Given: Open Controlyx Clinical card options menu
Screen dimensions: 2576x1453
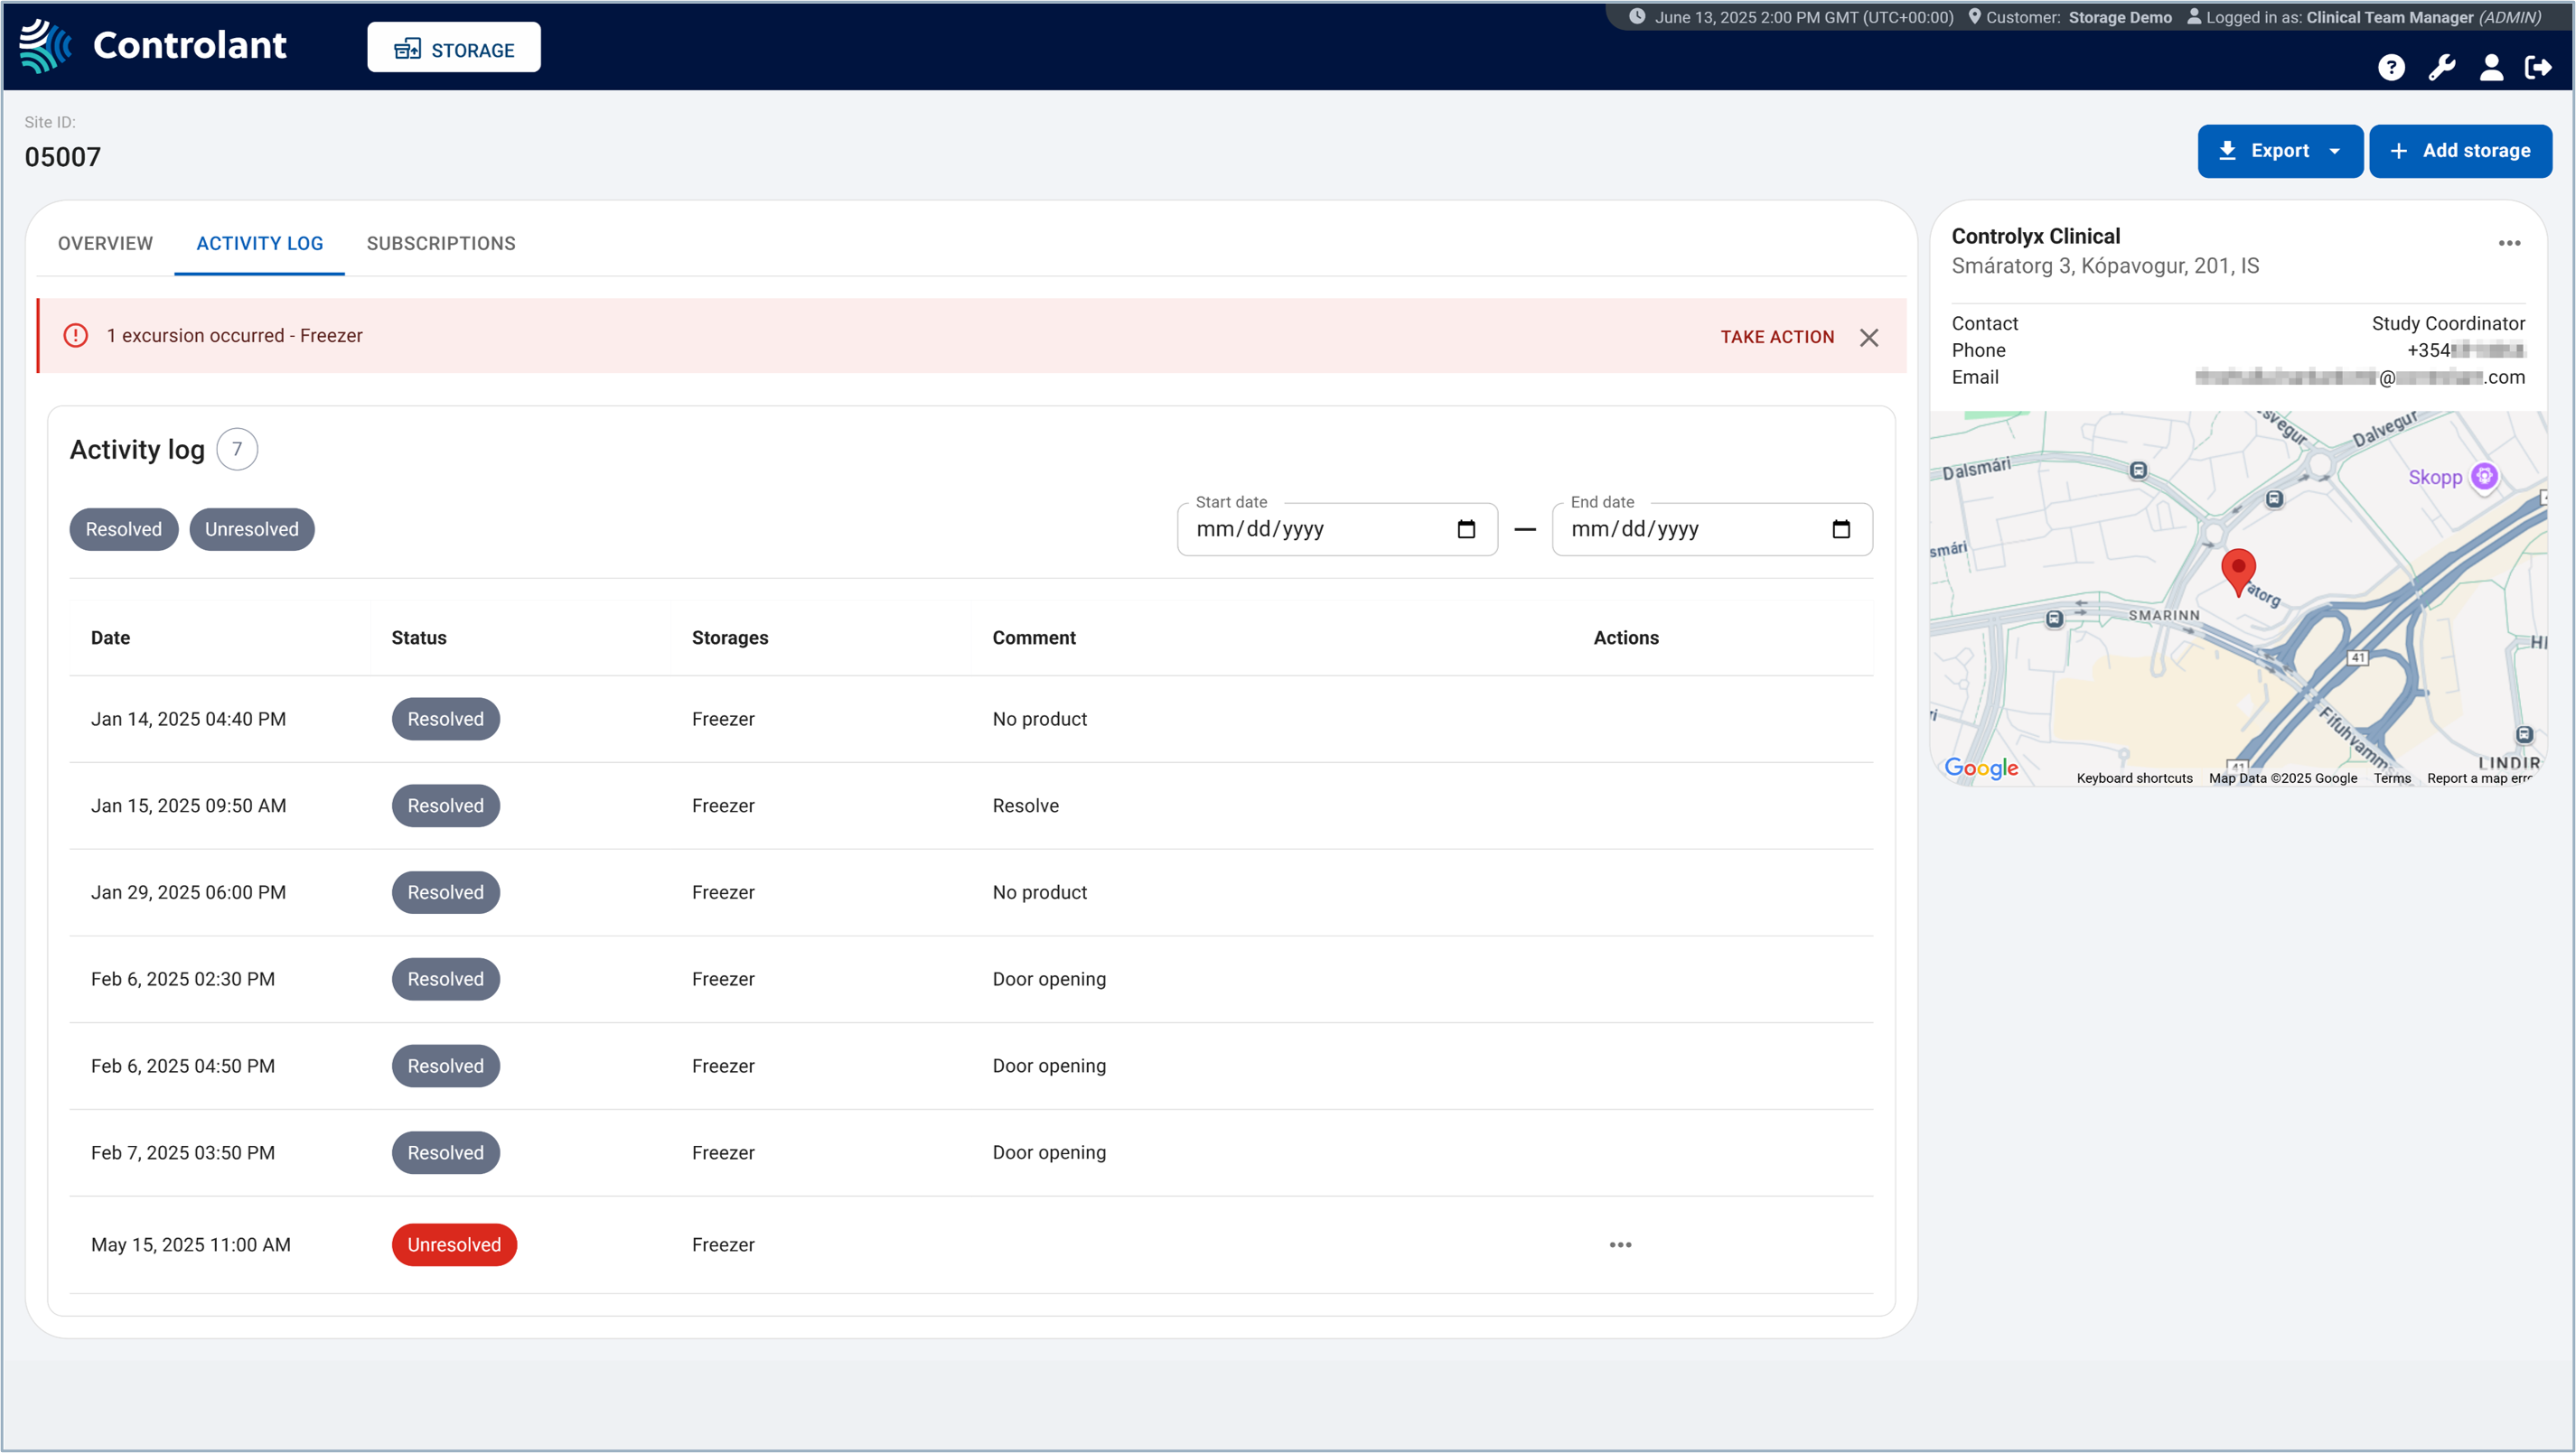Looking at the screenshot, I should coord(2509,243).
